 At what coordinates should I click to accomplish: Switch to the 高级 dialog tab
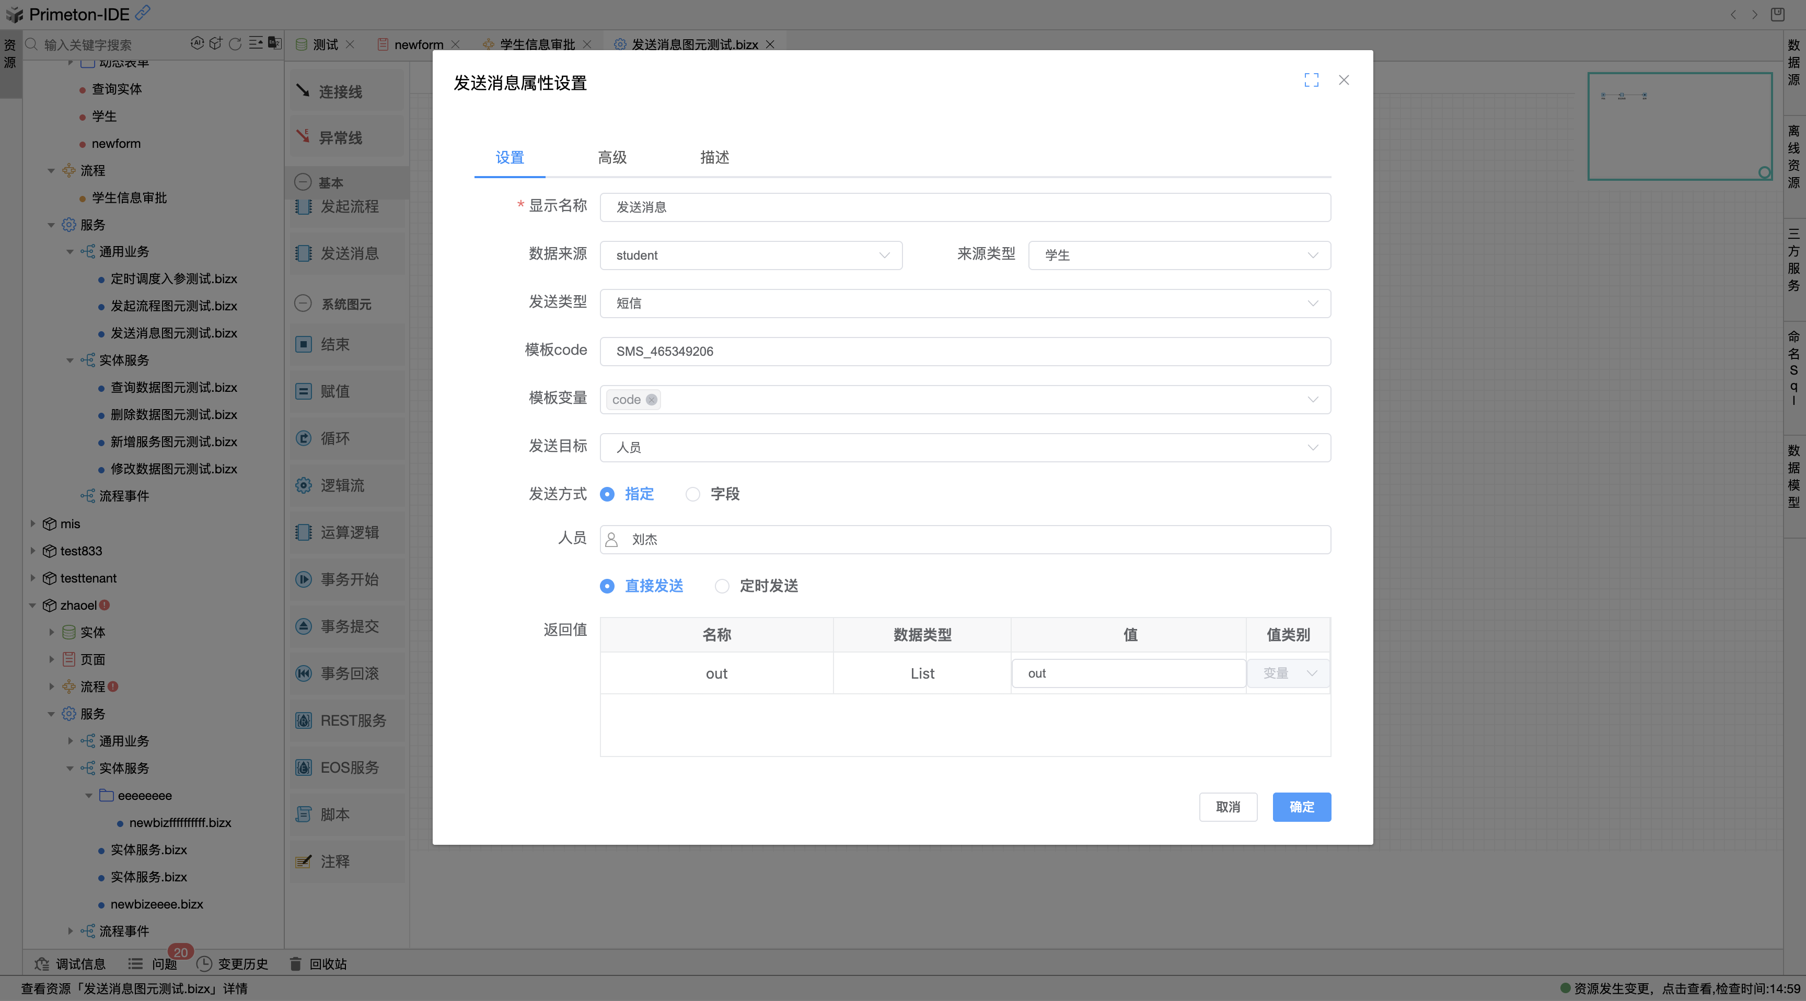(x=611, y=158)
